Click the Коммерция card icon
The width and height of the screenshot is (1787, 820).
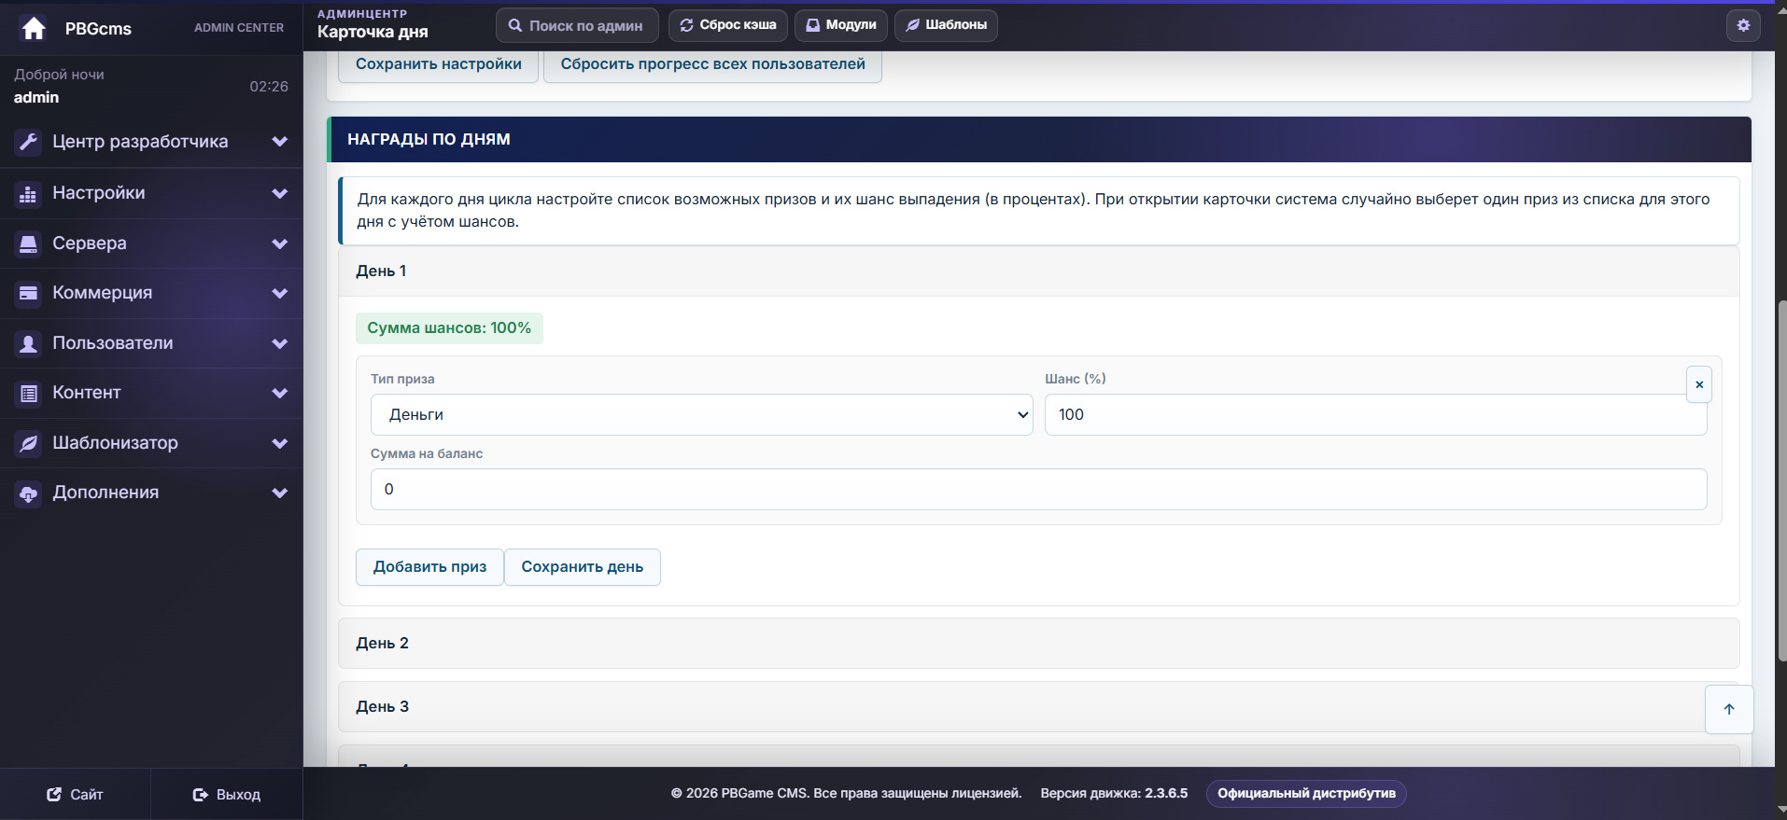(x=28, y=293)
